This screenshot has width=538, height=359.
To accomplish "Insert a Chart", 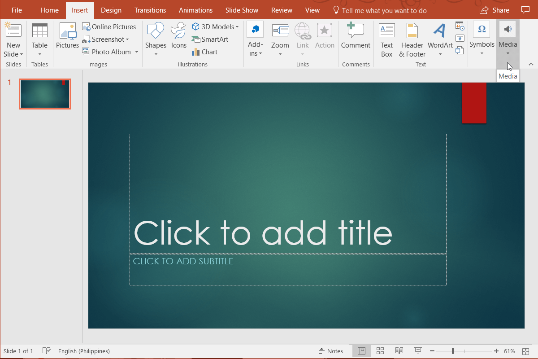I will tap(204, 52).
